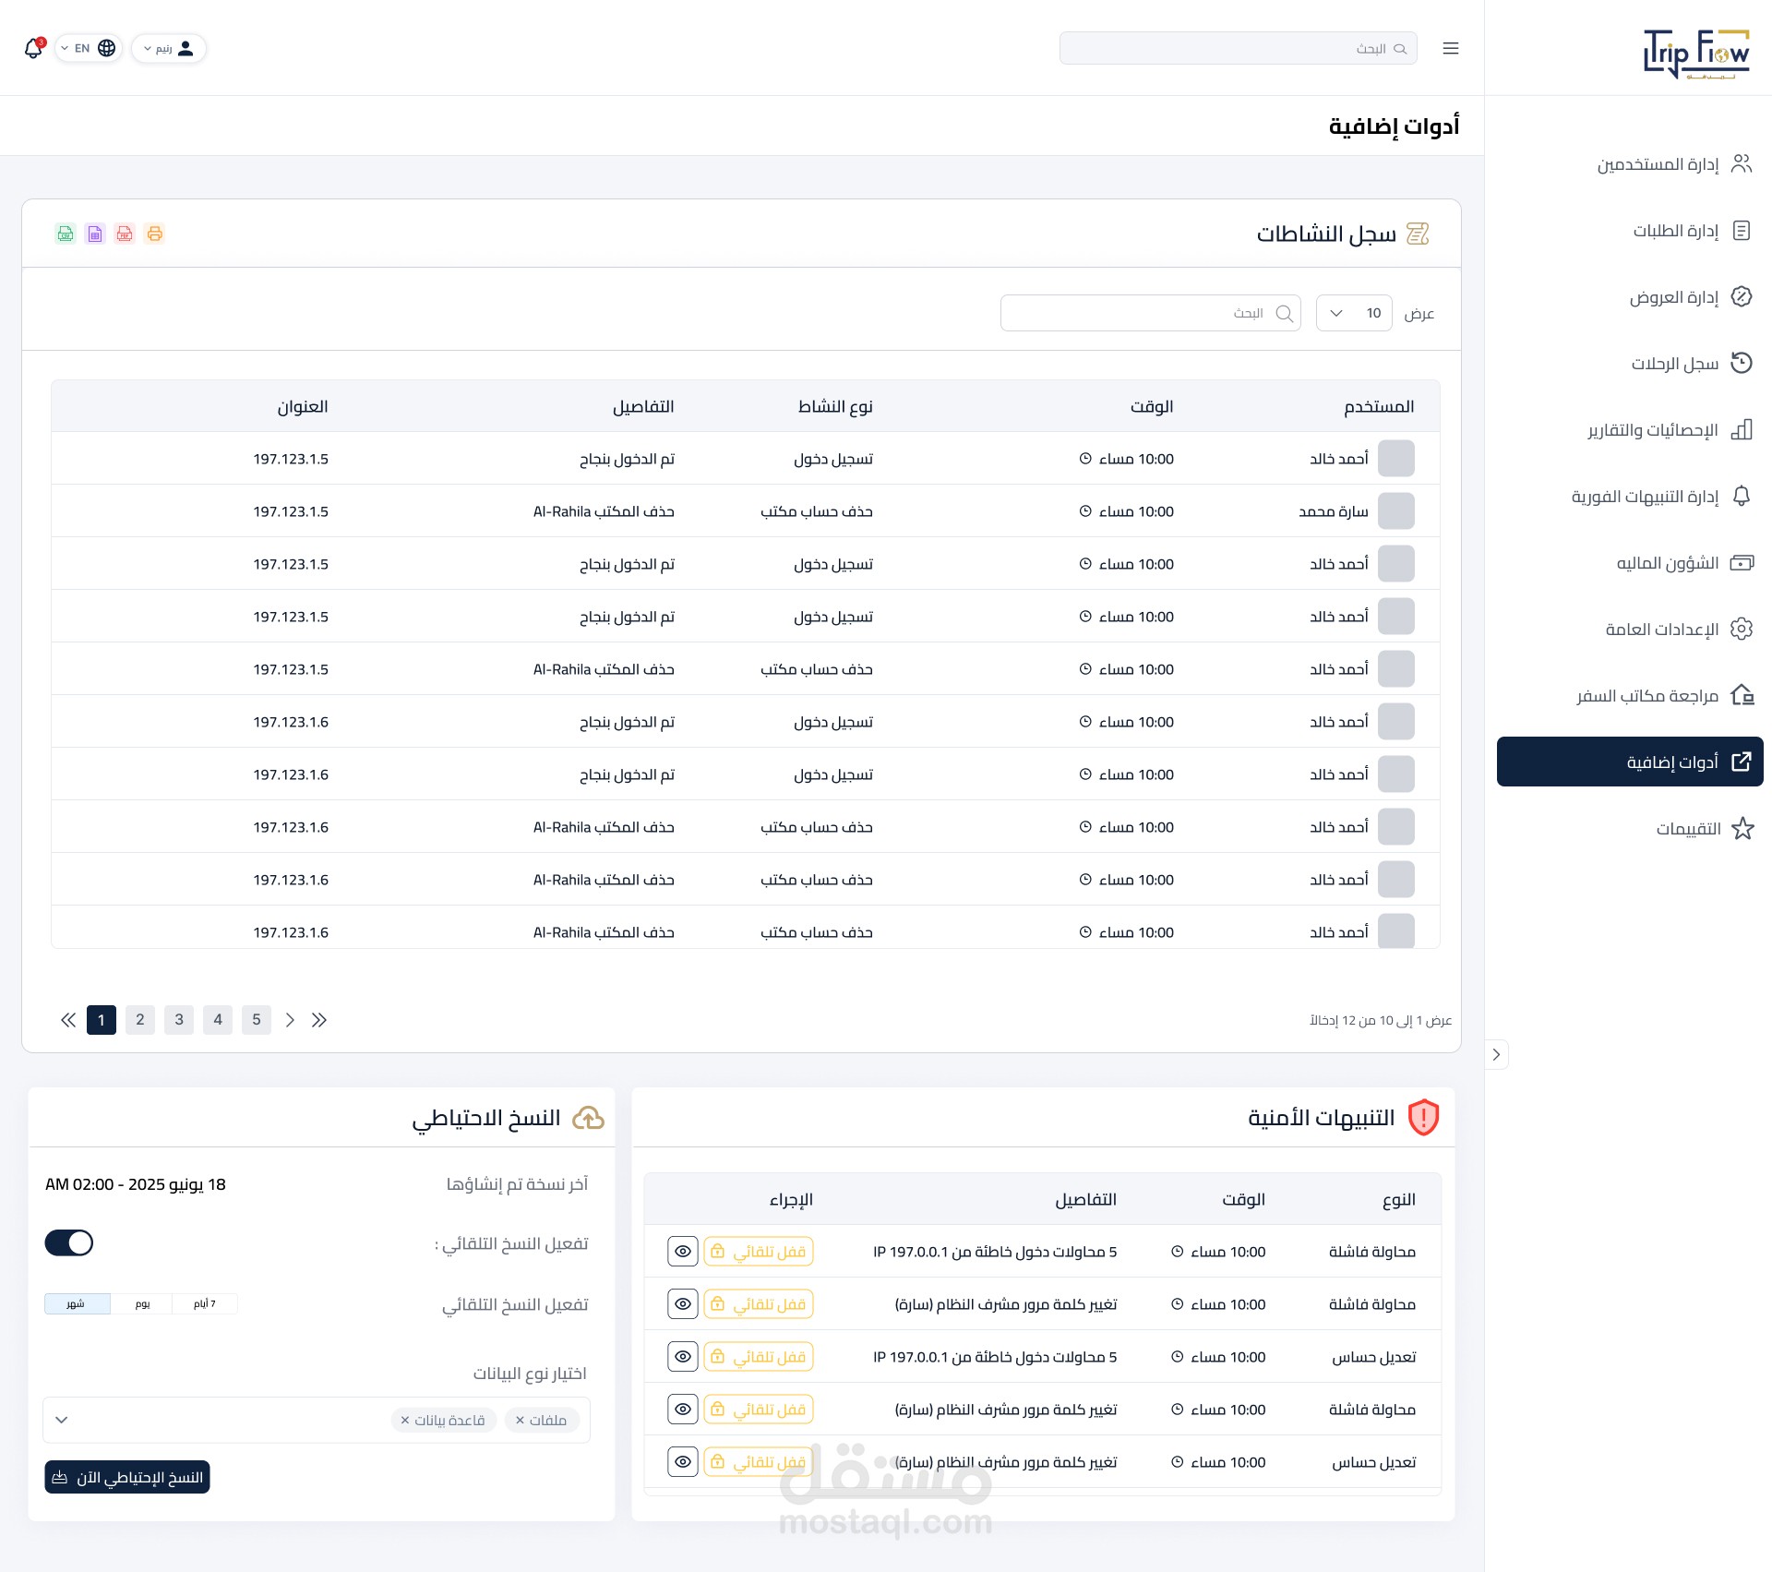This screenshot has height=1572, width=1772.
Task: Select the monthly backup frequency option
Action: click(x=77, y=1303)
